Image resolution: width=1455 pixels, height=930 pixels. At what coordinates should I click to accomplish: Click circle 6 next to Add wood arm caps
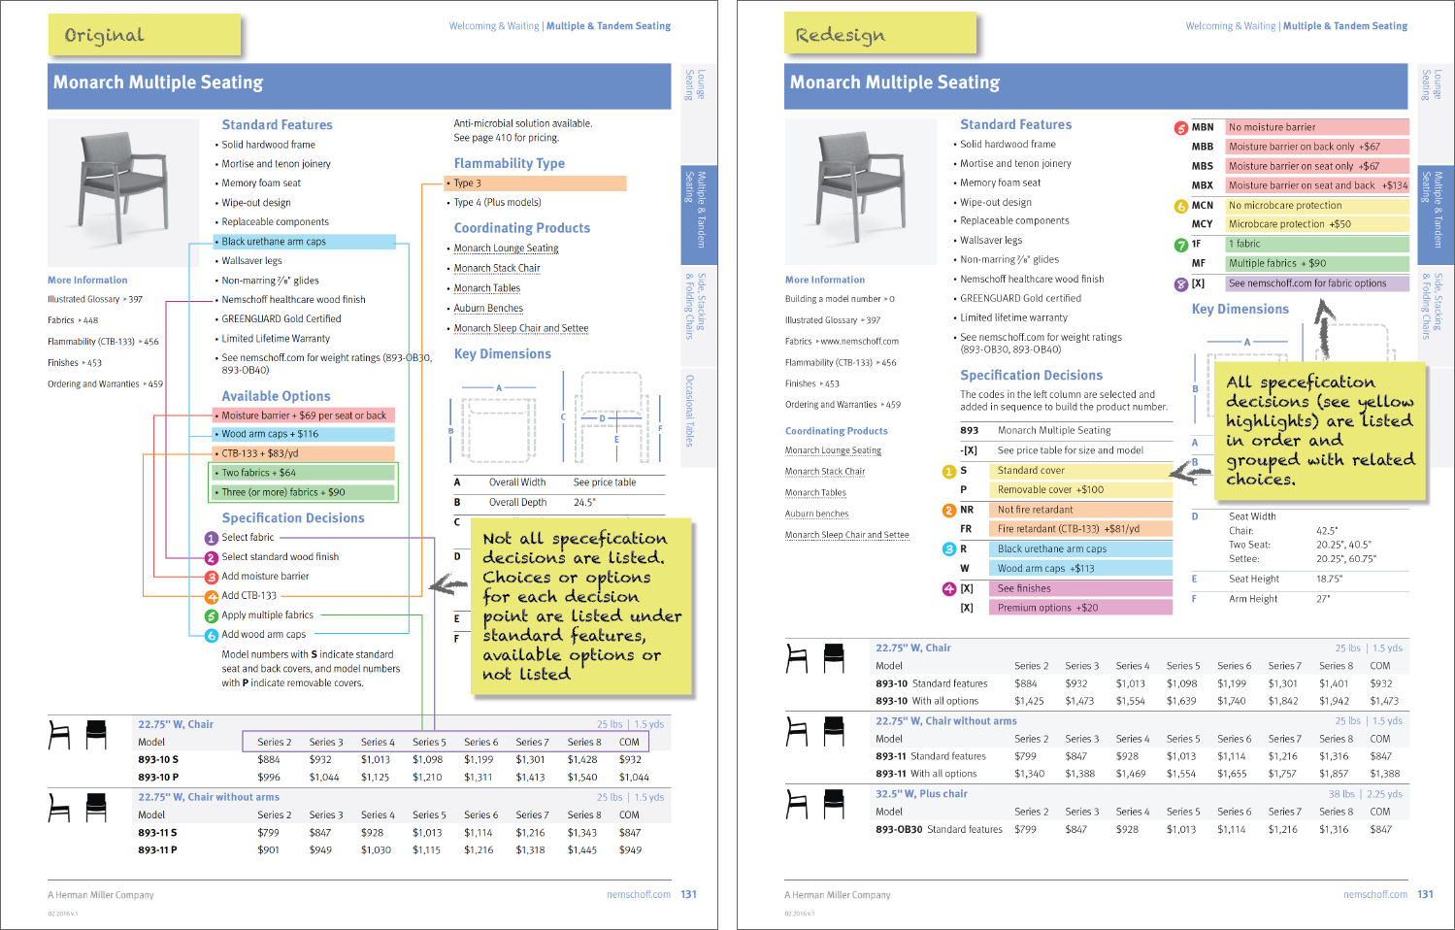(x=211, y=635)
